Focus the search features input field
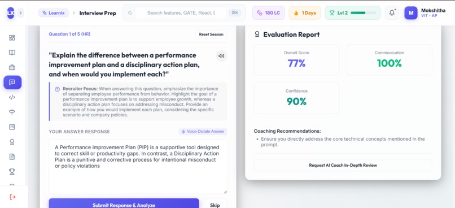Screen dimensions: 455x208 coord(181,13)
